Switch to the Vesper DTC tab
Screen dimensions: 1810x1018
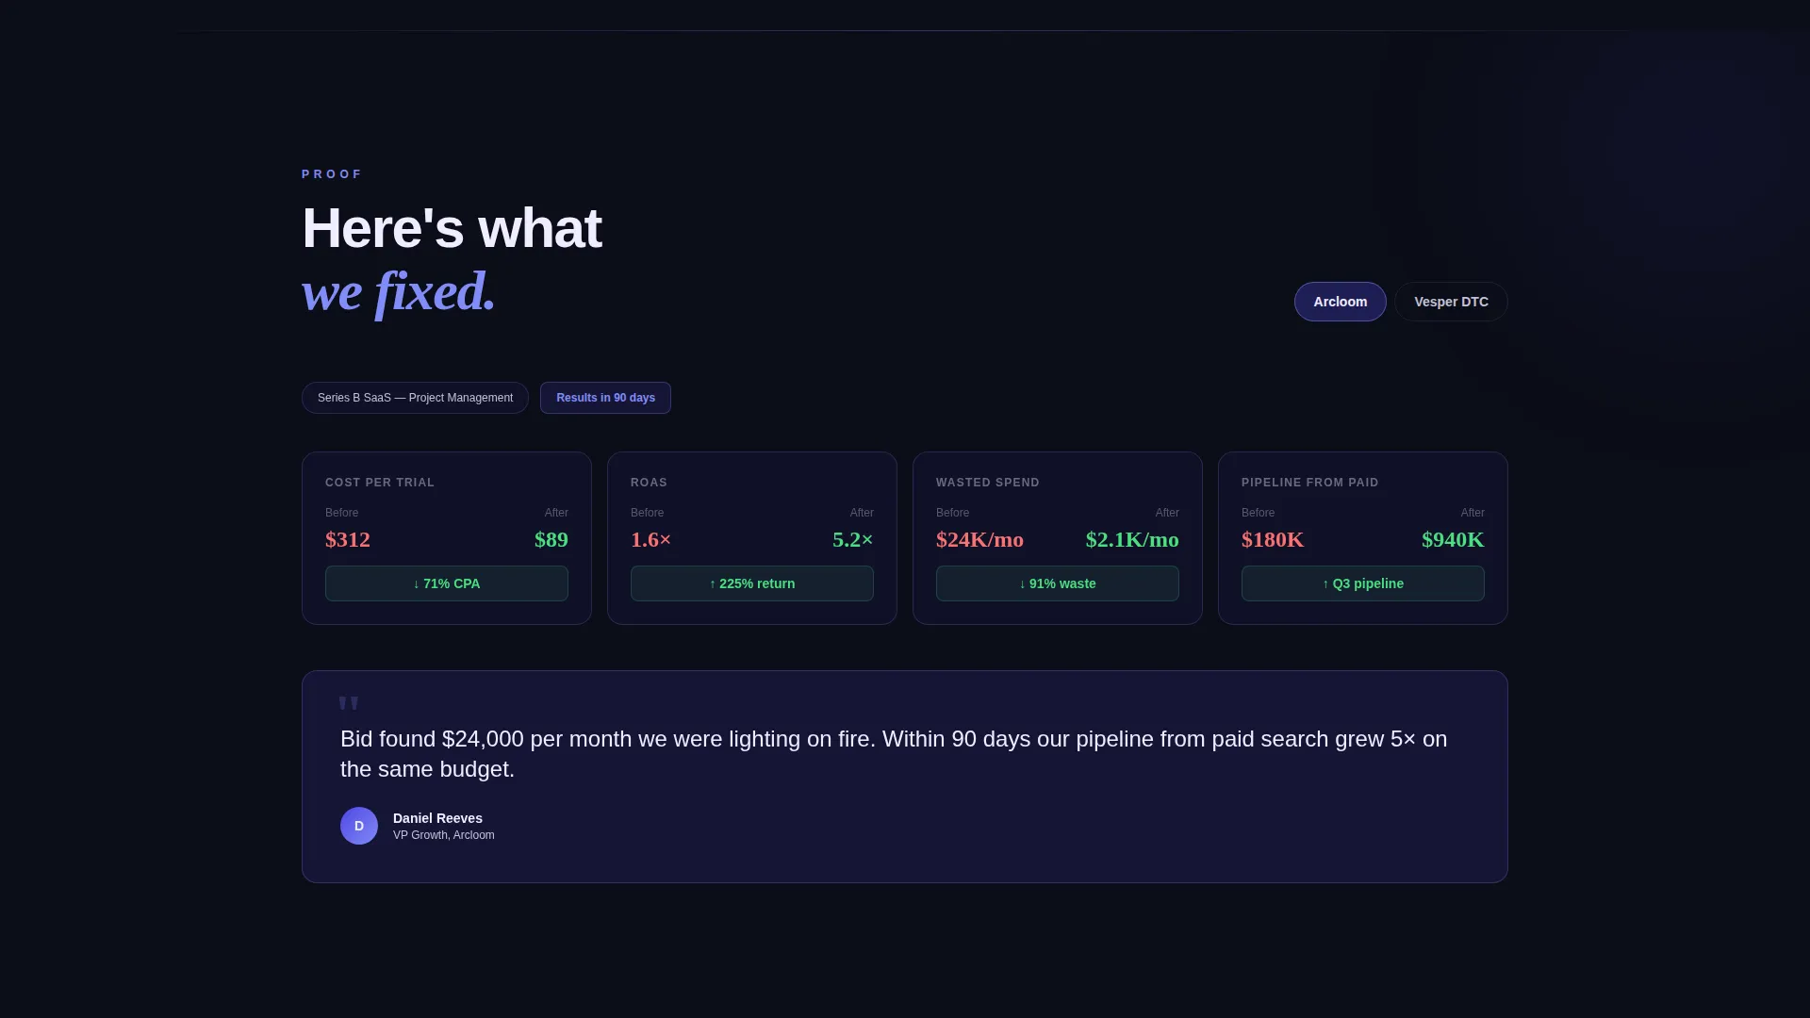click(x=1451, y=302)
